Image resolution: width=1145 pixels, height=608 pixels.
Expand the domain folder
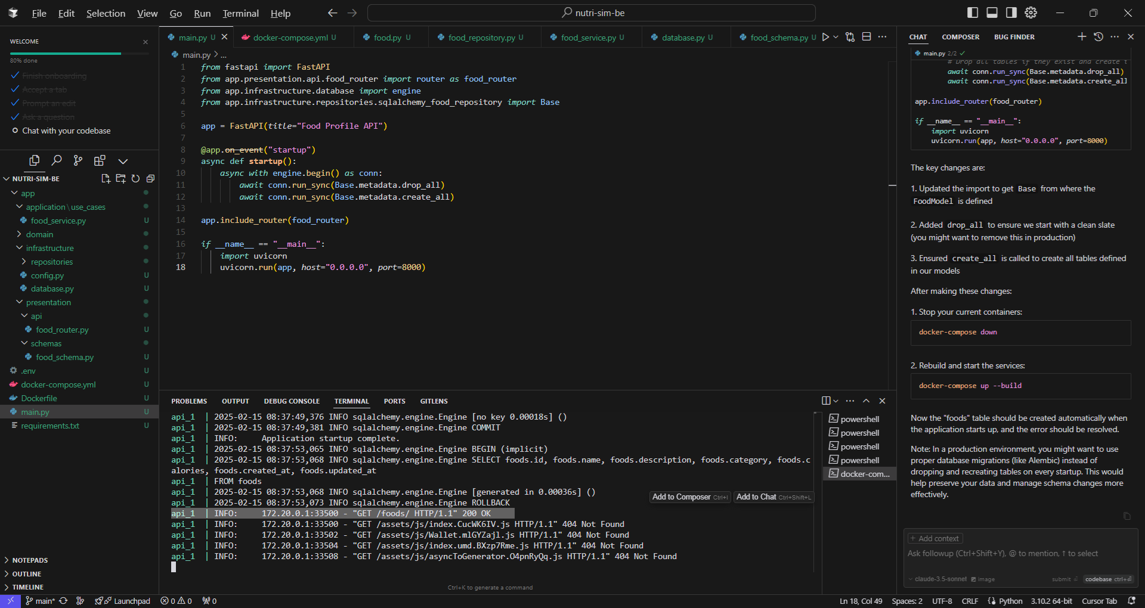19,234
